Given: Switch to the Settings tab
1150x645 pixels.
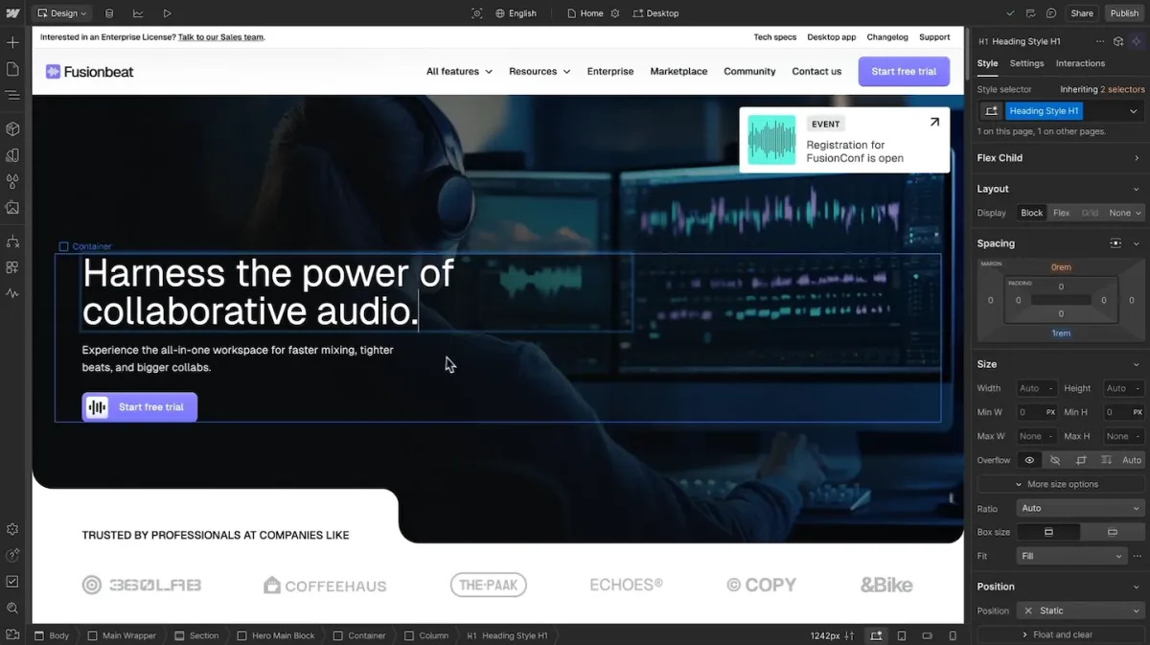Looking at the screenshot, I should [1026, 63].
